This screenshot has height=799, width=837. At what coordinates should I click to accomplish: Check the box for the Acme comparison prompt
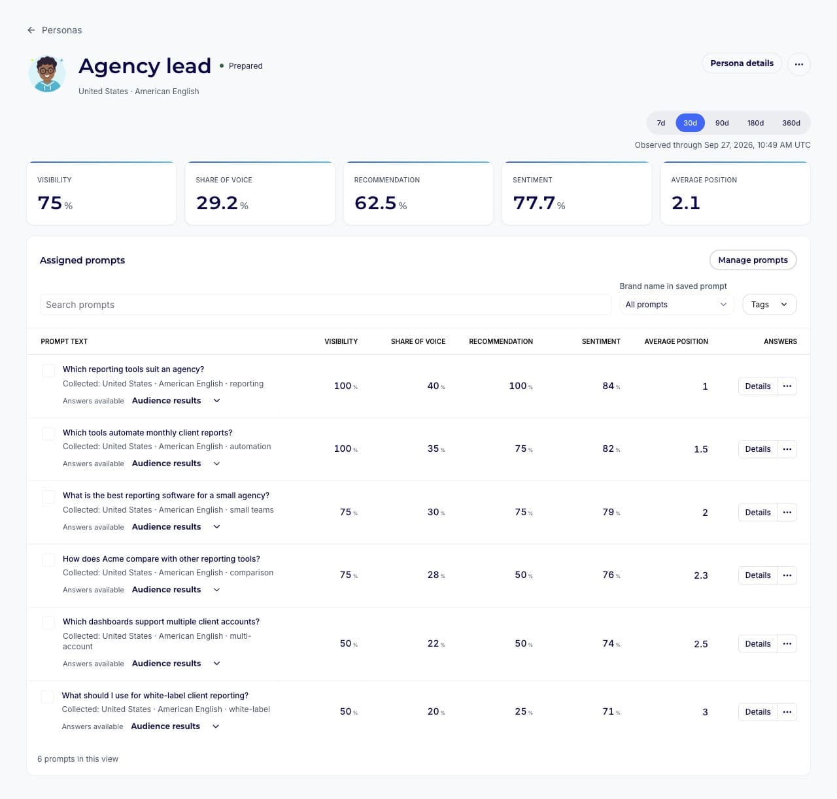[x=48, y=560]
